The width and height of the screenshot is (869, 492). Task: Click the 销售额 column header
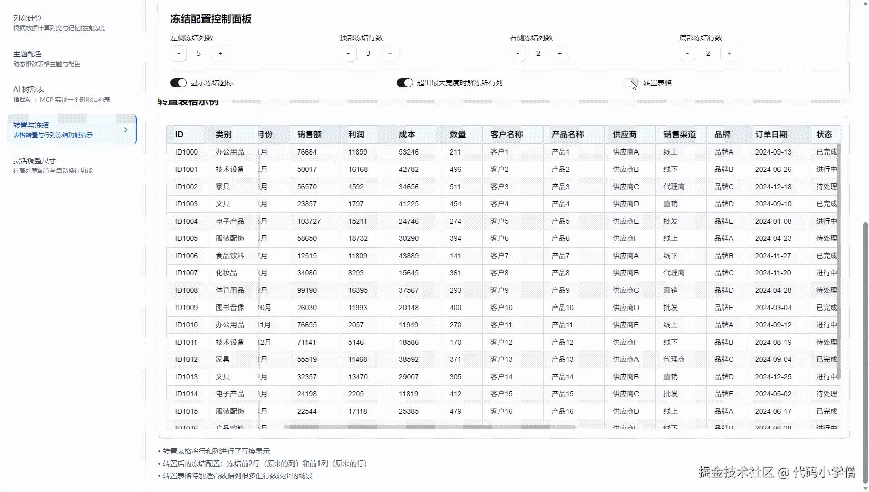[314, 134]
